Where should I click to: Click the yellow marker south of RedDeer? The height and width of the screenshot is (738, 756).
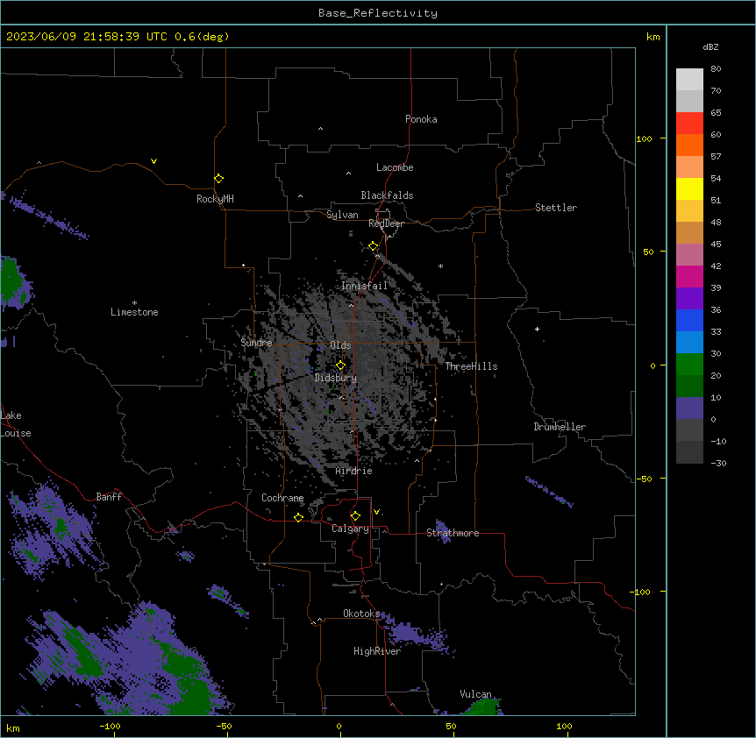click(373, 246)
